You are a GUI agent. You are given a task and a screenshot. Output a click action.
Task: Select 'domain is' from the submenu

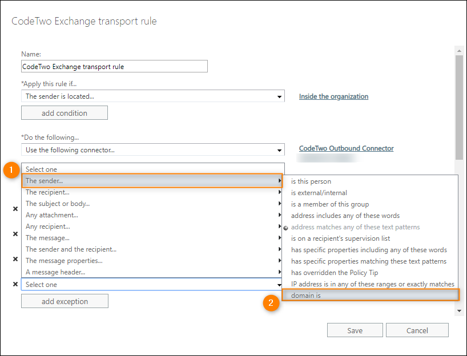[x=371, y=295]
